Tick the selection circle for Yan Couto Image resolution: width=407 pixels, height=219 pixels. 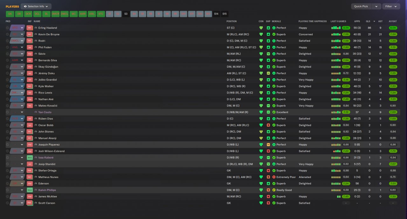click(7, 112)
